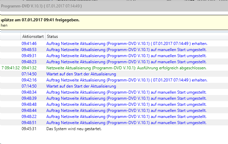Screen dimensions: 228x144
Task: Select status message of the 09:48:34 row
Action: (127, 92)
